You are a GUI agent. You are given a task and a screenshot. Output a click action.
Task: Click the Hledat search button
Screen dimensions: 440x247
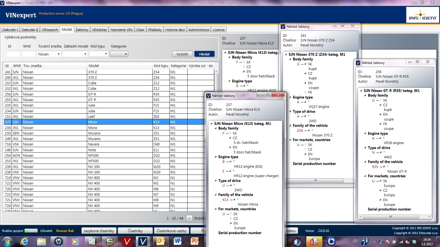coord(204,54)
